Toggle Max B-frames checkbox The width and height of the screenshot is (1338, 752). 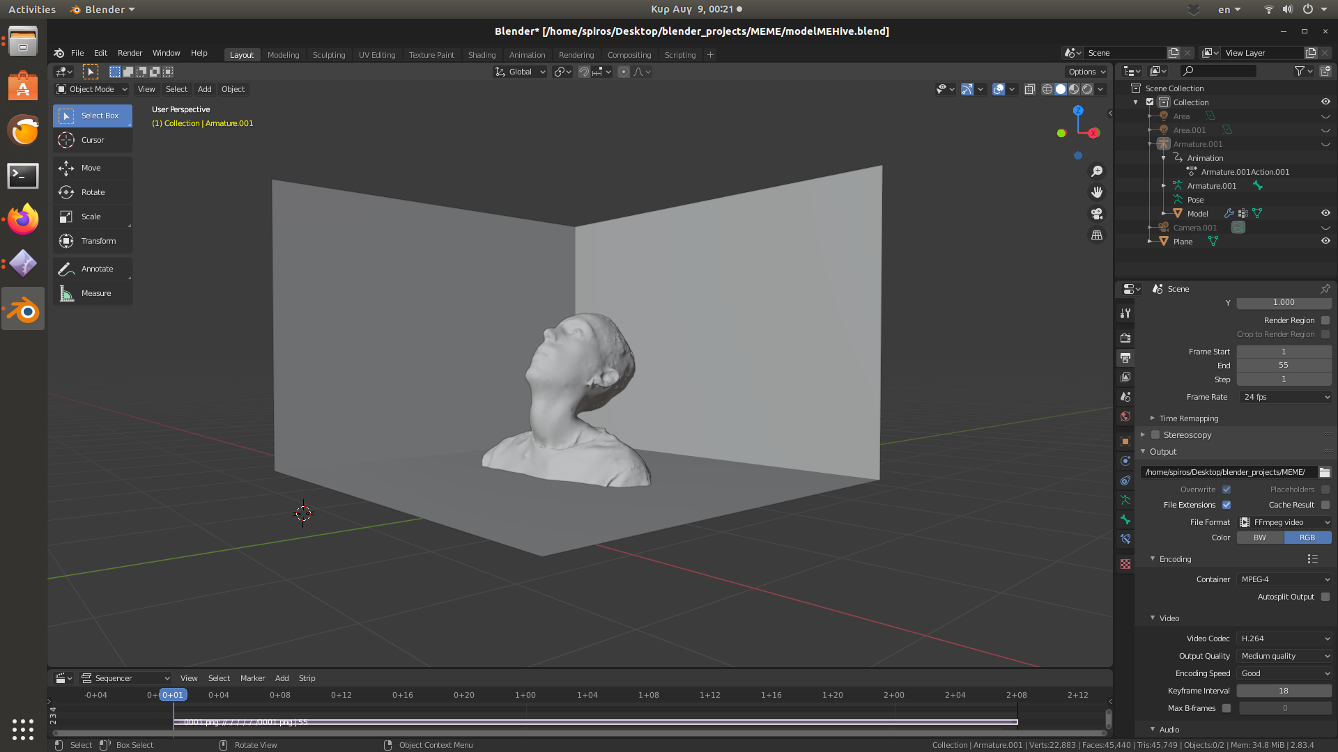[x=1226, y=708]
